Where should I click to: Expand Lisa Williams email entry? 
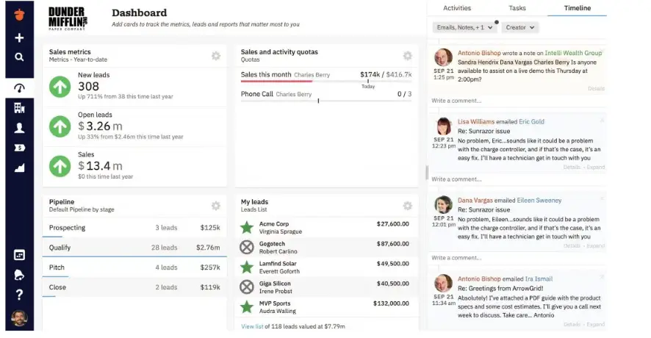coord(596,167)
